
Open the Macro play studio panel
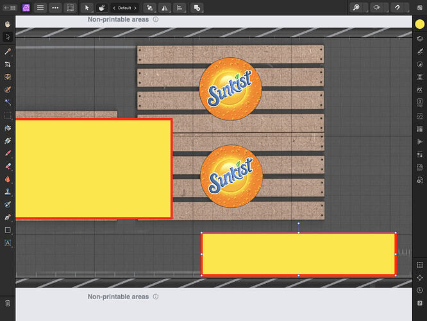(x=420, y=141)
